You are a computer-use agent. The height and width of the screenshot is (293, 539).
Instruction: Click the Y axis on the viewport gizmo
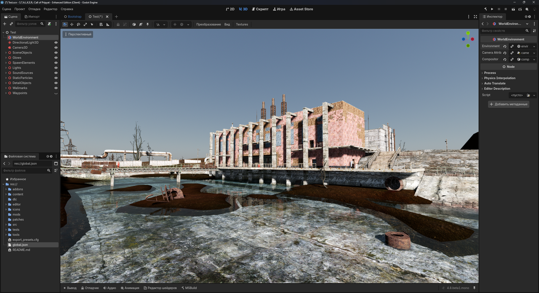[x=468, y=33]
